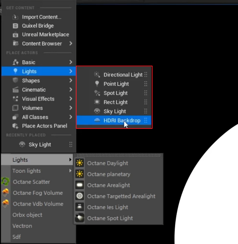Click the Content Browser folder icon
Viewport: 238px width, 244px height.
click(15, 43)
